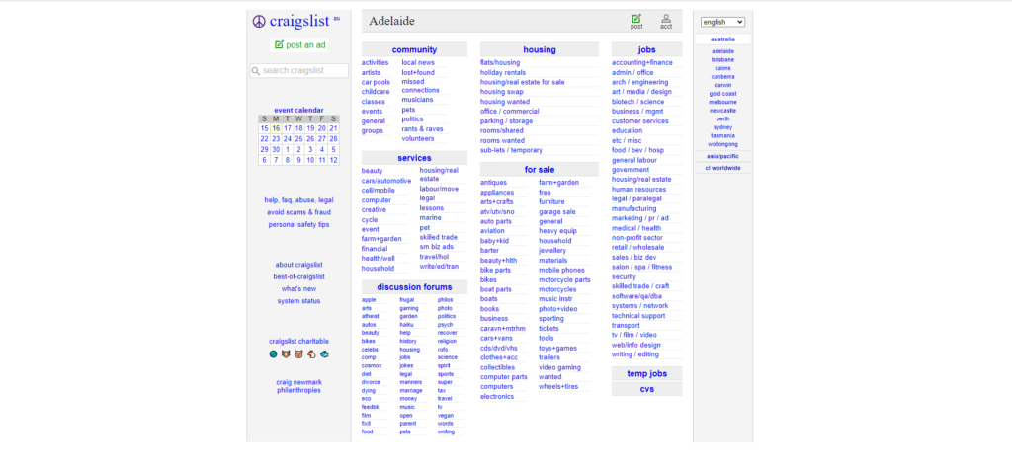The height and width of the screenshot is (470, 1012).
Task: Open 'caravn+mtrhm' under for sale
Action: coord(503,328)
